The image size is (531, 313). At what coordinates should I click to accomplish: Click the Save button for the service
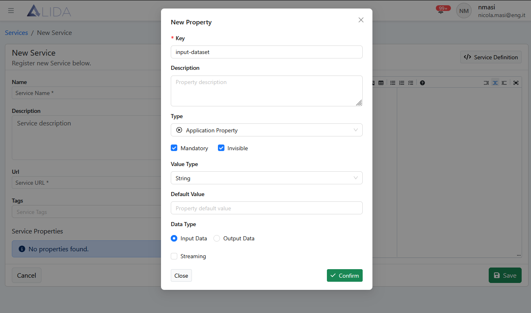coord(505,275)
